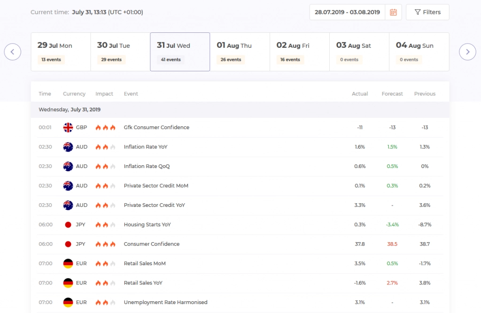Sort events by the Actual column header
This screenshot has width=481, height=313.
(x=360, y=93)
